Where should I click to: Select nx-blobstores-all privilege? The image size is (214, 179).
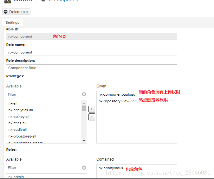point(44,136)
